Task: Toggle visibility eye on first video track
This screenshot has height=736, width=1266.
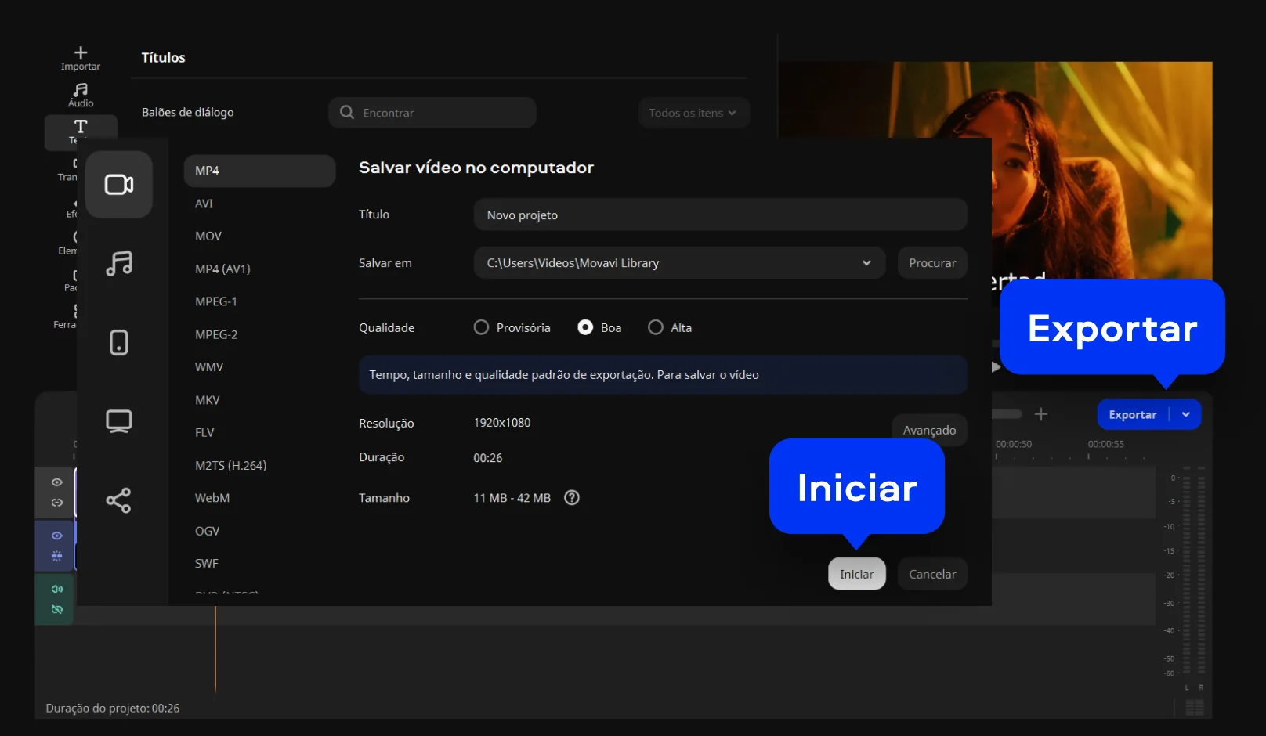Action: point(57,482)
